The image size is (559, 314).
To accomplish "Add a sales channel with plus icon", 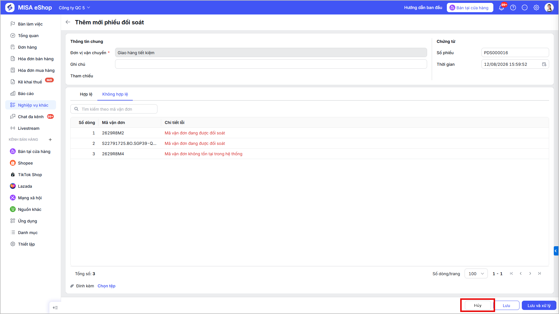I will point(50,140).
